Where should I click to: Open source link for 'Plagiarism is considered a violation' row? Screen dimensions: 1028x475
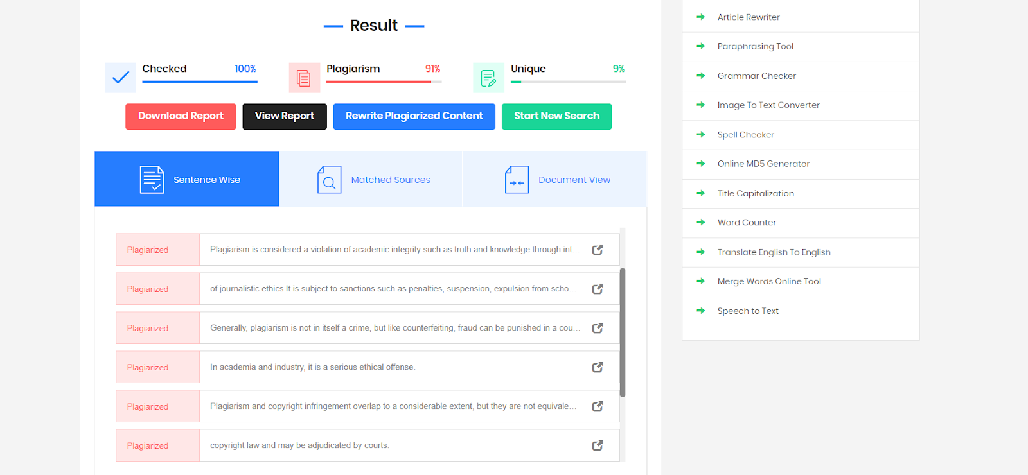tap(598, 250)
